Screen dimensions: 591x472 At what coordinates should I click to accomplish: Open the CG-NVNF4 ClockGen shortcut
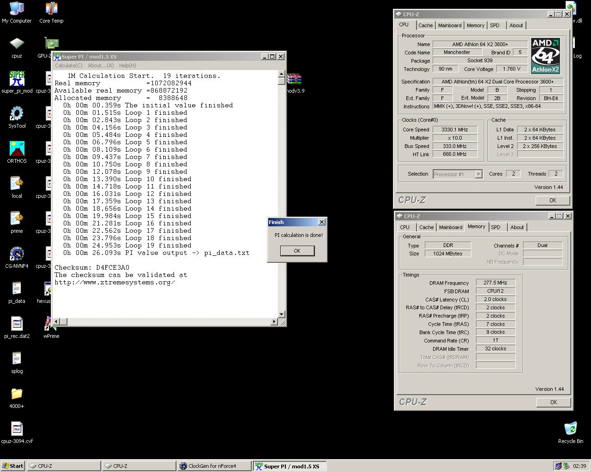point(17,258)
